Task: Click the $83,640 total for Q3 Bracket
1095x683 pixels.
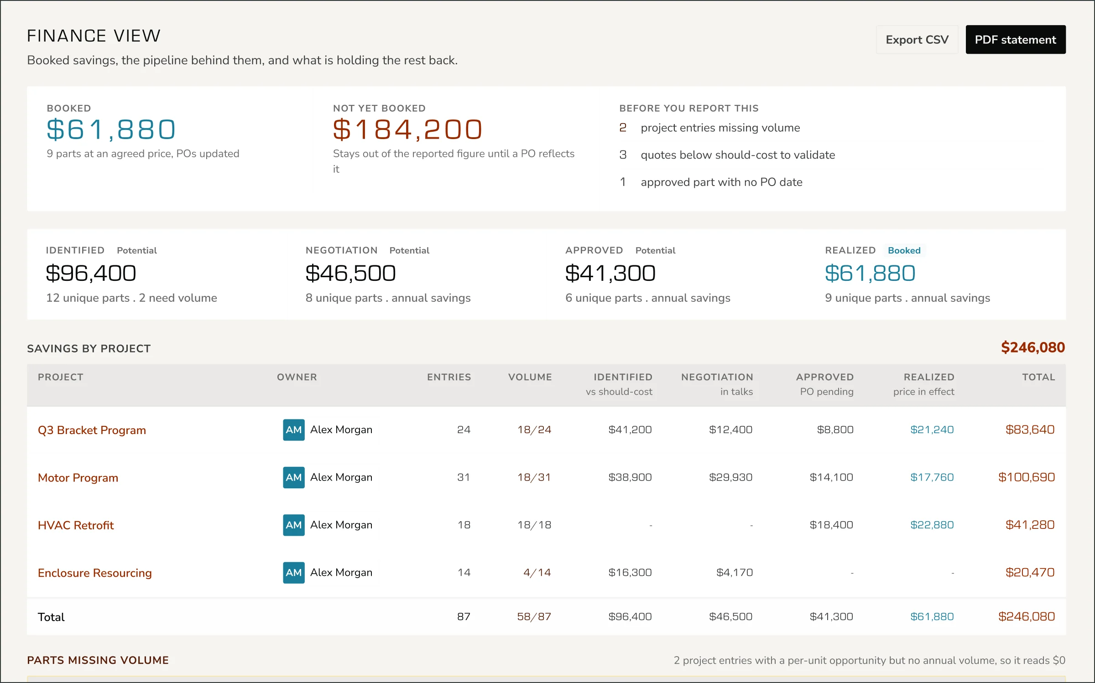Action: tap(1030, 429)
